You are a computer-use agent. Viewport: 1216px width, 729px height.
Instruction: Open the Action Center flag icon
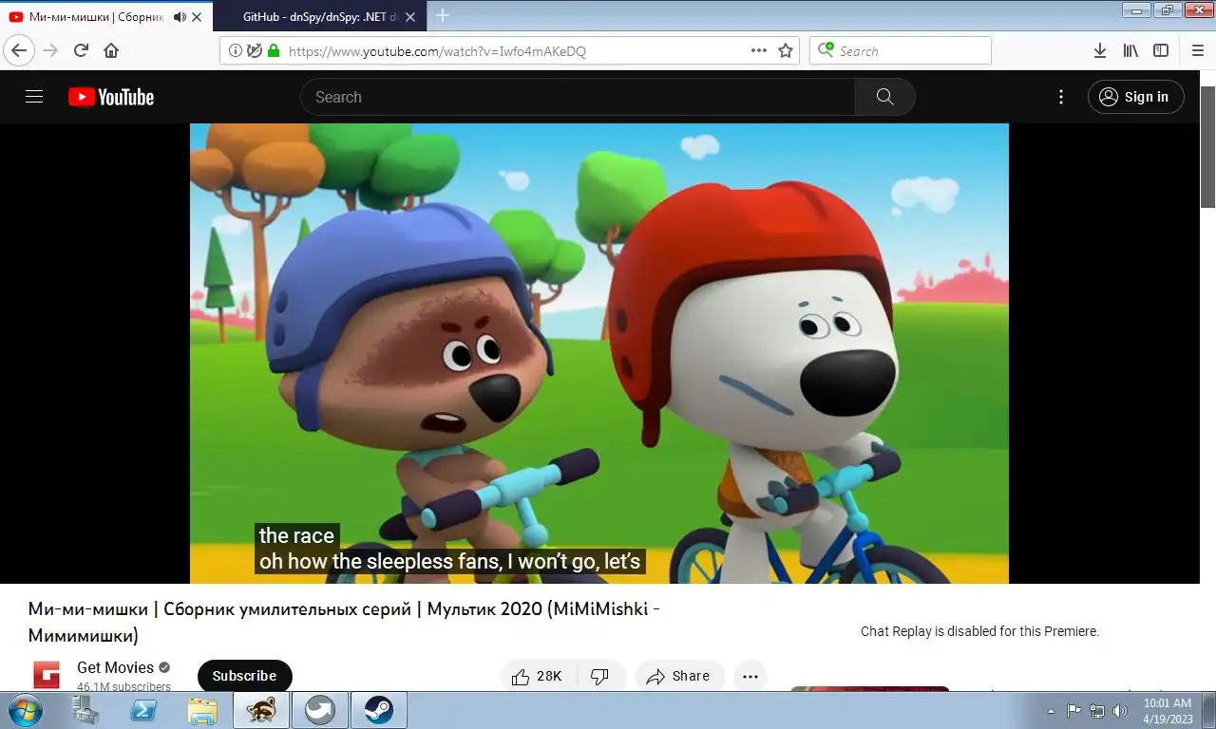point(1073,710)
